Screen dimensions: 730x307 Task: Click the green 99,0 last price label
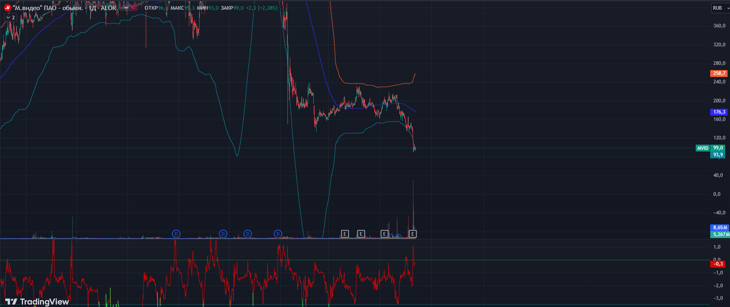718,148
